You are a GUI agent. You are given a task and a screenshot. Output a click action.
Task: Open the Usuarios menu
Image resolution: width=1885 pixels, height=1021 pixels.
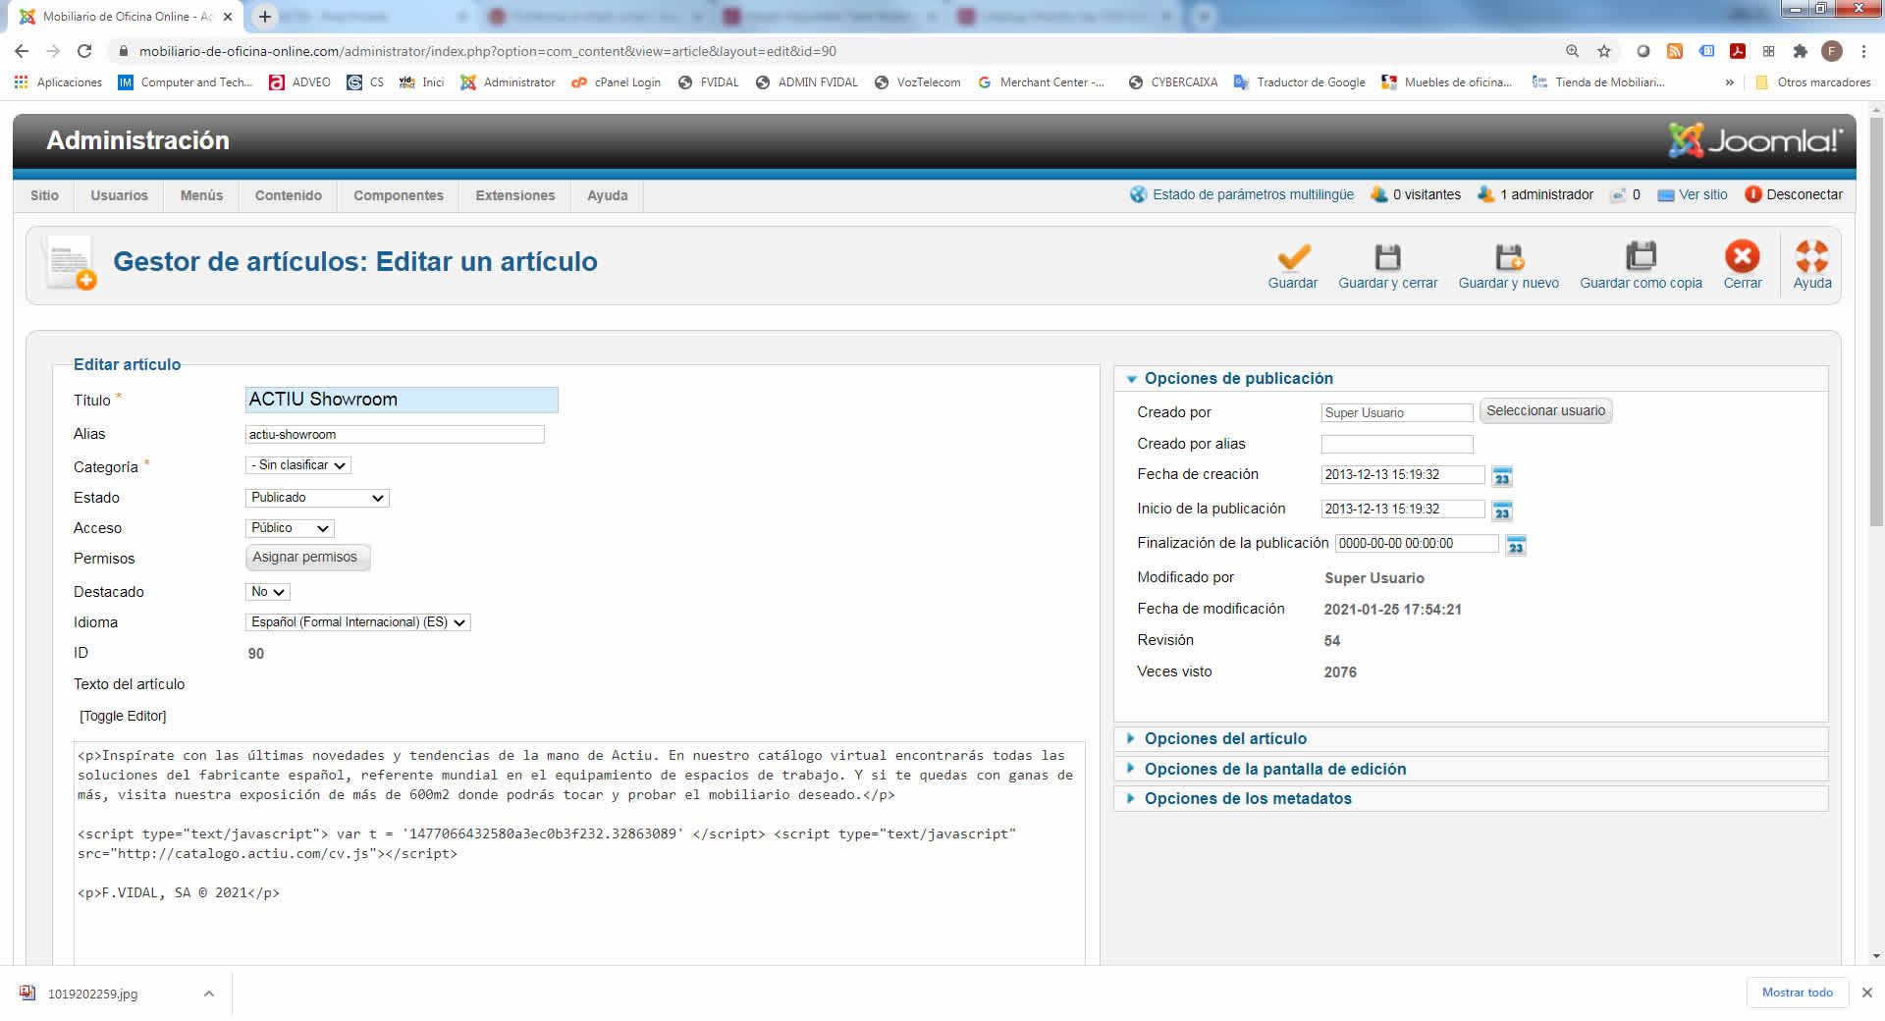tap(119, 195)
